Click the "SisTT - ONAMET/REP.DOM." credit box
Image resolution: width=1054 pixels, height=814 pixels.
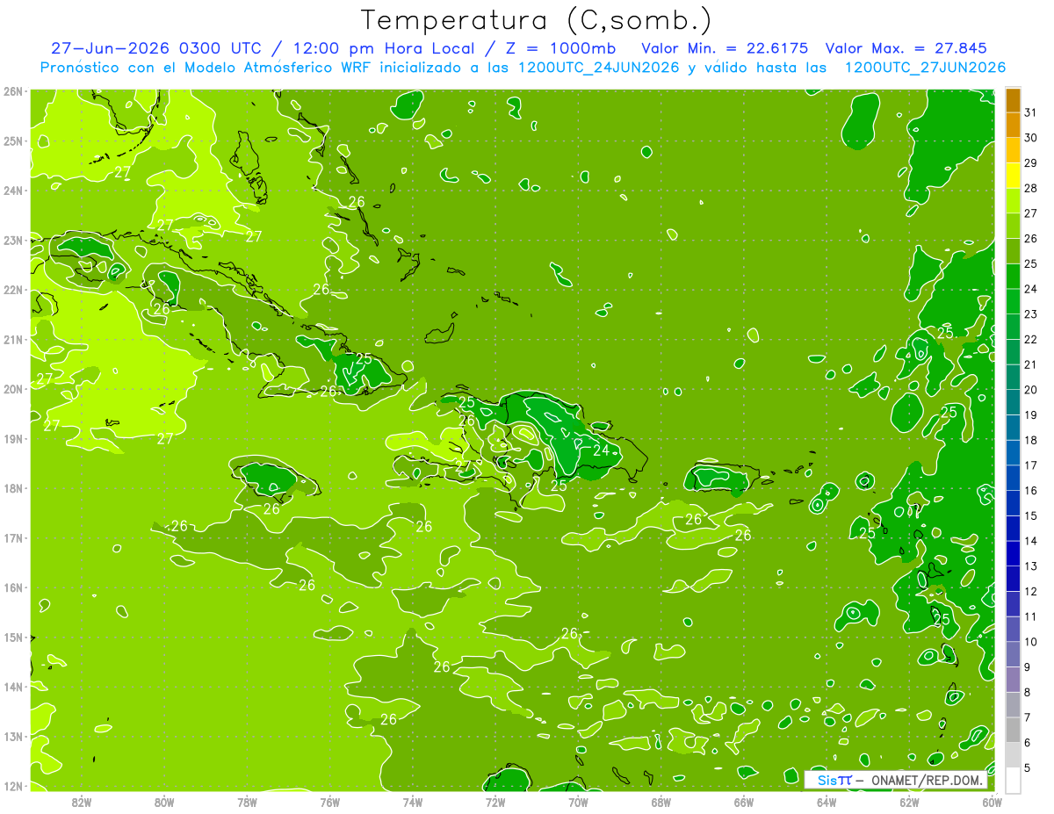896,780
